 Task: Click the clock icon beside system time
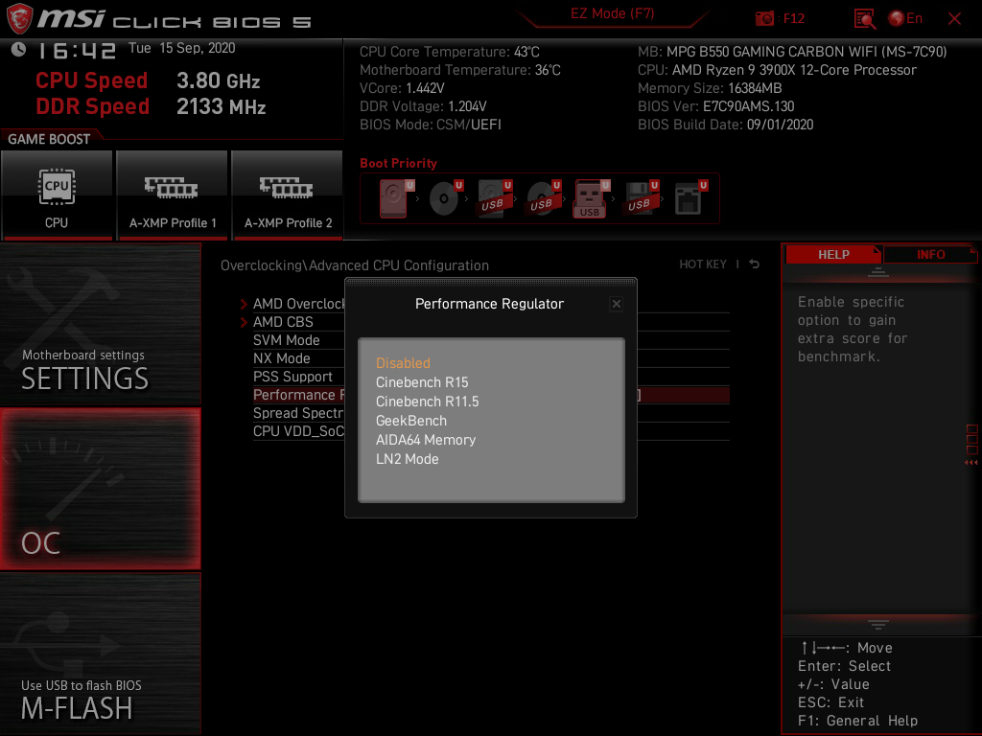tap(19, 50)
